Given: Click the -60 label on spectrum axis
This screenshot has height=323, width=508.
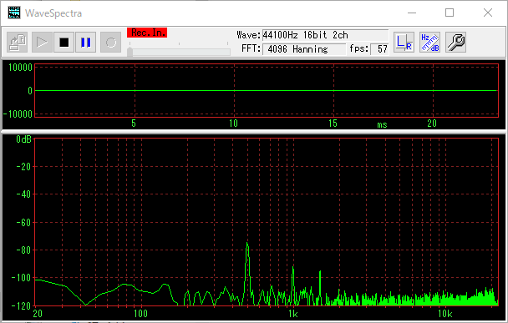Looking at the screenshot, I should (x=23, y=223).
